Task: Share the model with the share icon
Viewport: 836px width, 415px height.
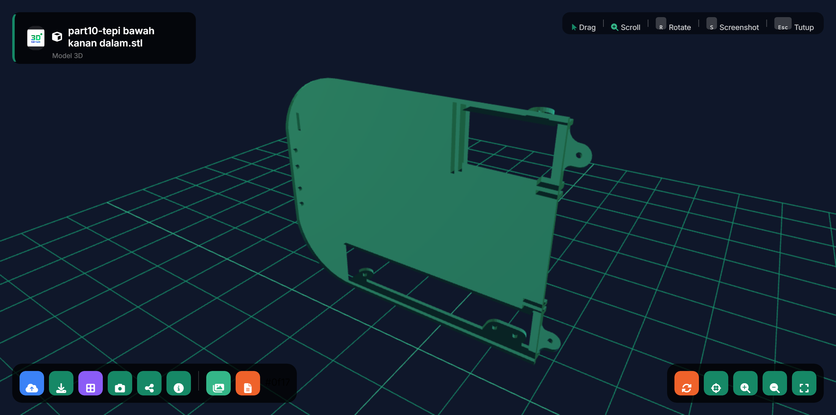Action: click(x=149, y=383)
